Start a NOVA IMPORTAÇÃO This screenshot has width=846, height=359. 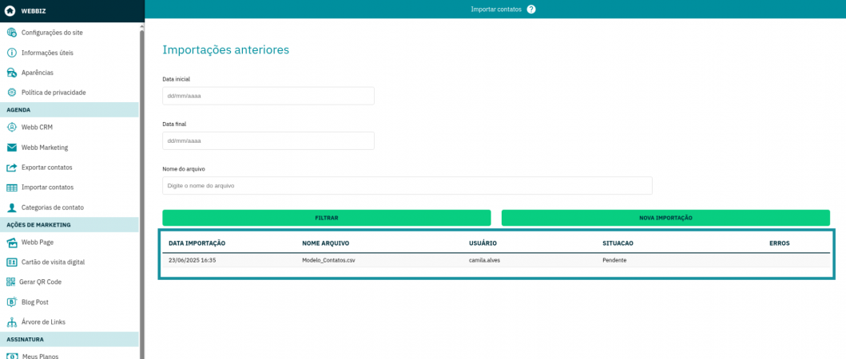pos(665,218)
